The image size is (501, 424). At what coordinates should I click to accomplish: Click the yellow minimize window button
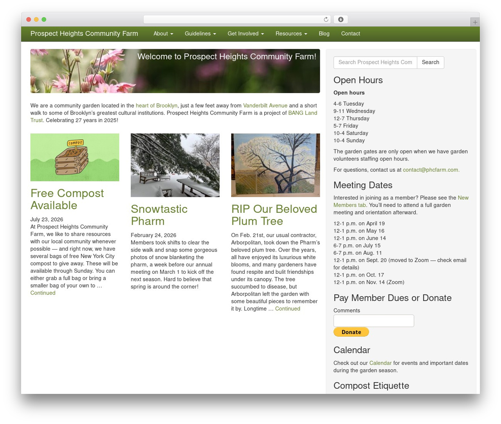[x=36, y=20]
